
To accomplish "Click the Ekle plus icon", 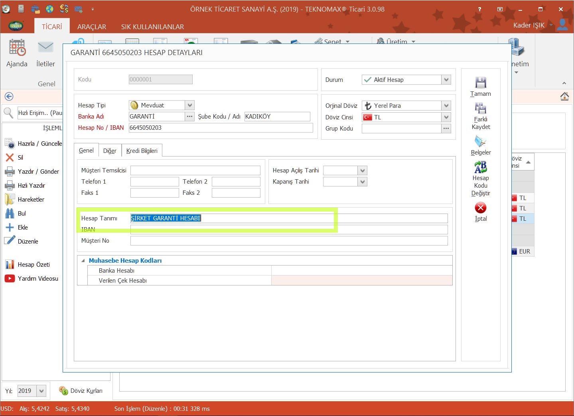I will click(x=10, y=227).
